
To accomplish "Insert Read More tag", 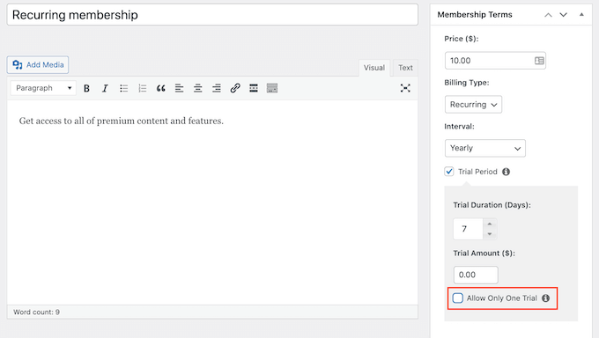I will click(254, 88).
